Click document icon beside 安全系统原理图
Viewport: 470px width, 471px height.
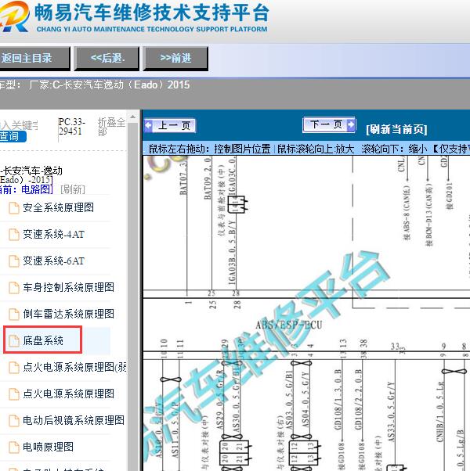14,208
